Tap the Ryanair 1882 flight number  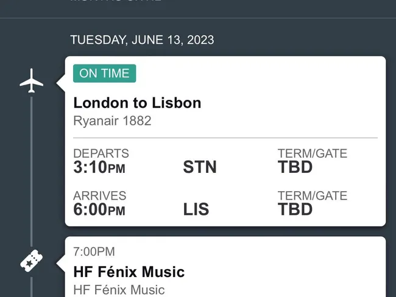(x=112, y=121)
